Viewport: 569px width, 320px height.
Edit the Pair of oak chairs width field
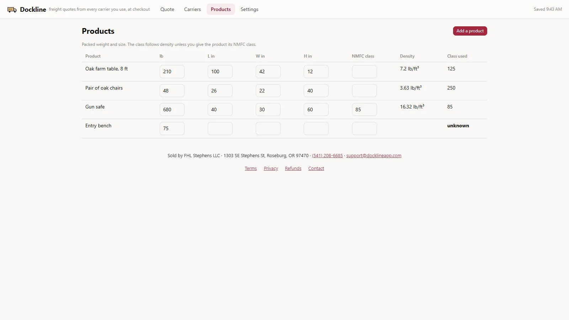tap(268, 91)
